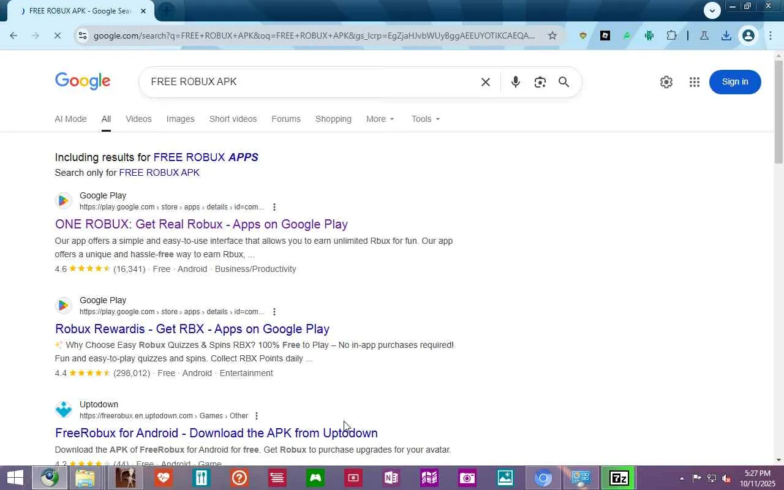The height and width of the screenshot is (490, 784).
Task: Select the All results tab
Action: click(106, 119)
